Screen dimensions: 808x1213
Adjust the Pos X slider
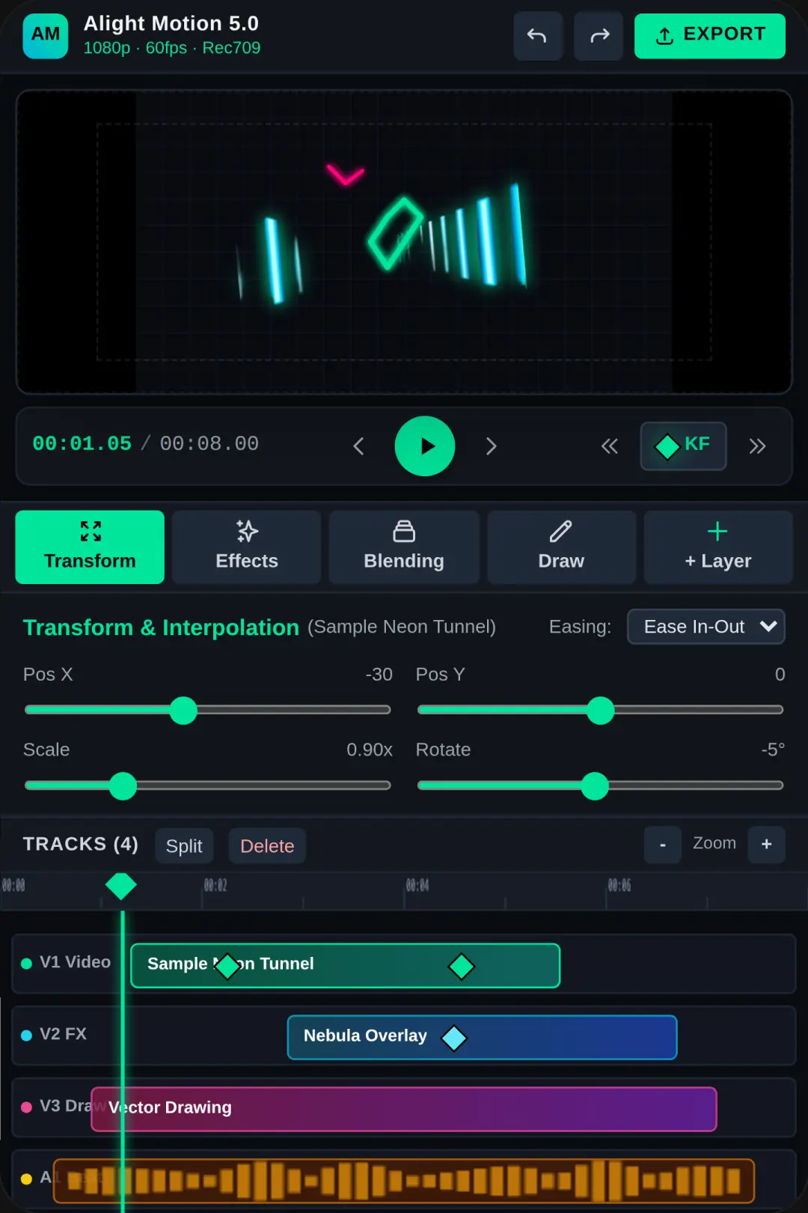click(x=208, y=710)
